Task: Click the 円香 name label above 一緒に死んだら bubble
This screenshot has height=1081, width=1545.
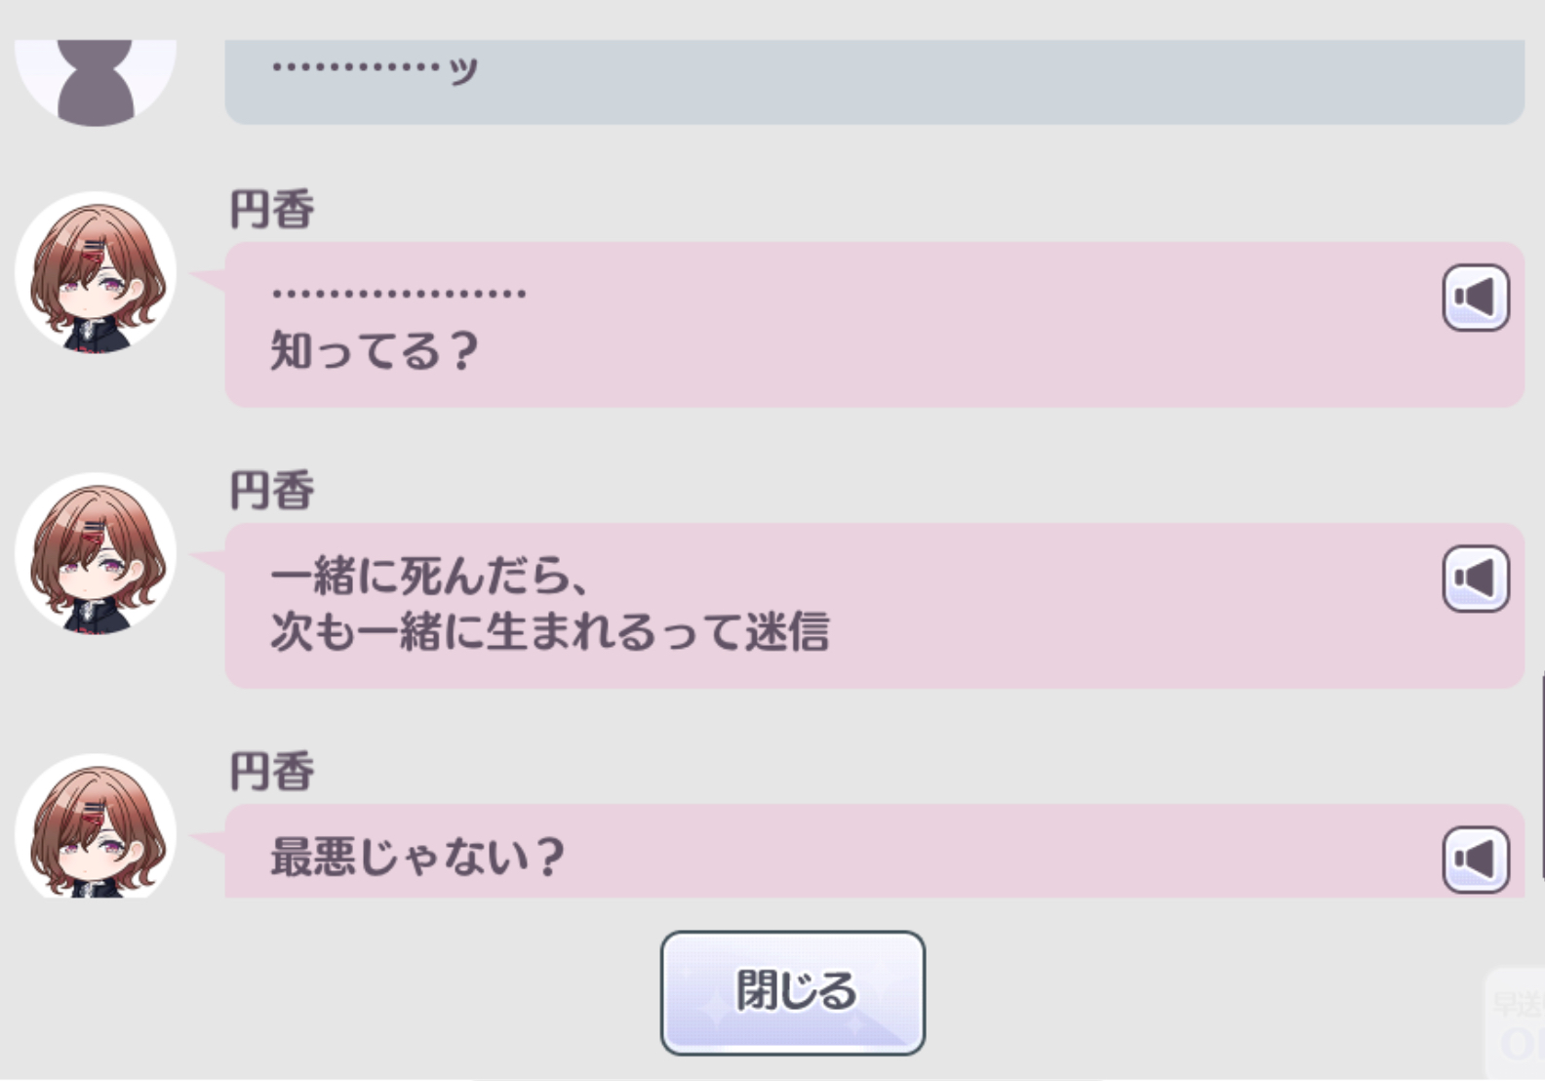Action: pos(272,491)
